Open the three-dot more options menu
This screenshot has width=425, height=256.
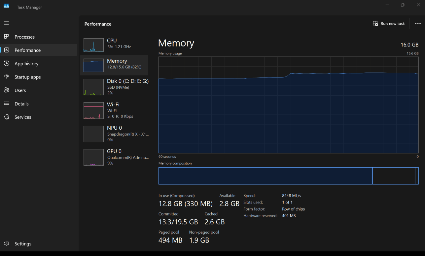point(418,24)
